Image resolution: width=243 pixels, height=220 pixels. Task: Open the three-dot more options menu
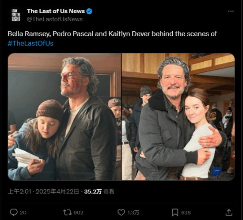[231, 11]
